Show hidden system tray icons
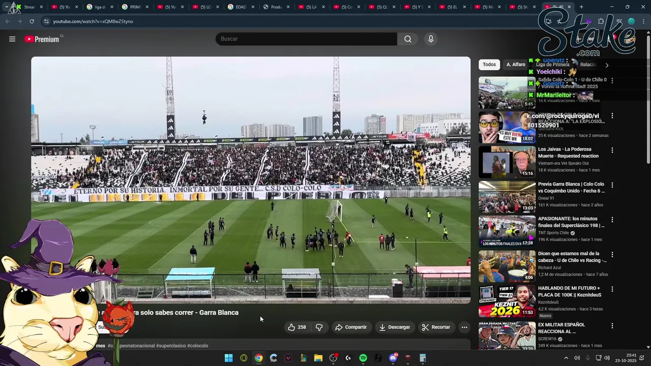Image resolution: width=651 pixels, height=366 pixels. coord(566,358)
